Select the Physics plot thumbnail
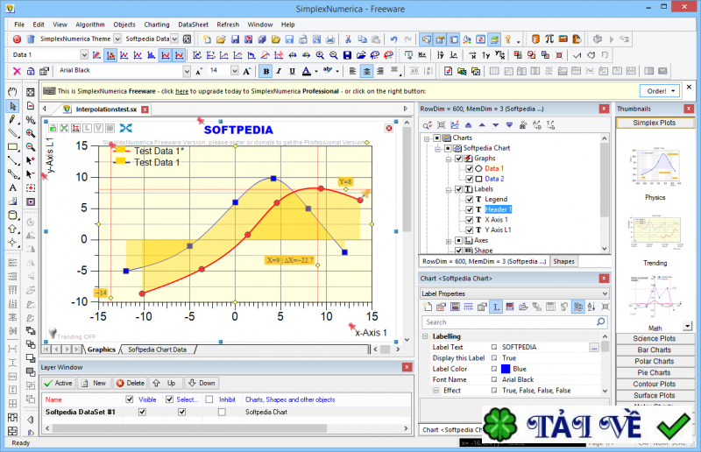 coord(655,166)
